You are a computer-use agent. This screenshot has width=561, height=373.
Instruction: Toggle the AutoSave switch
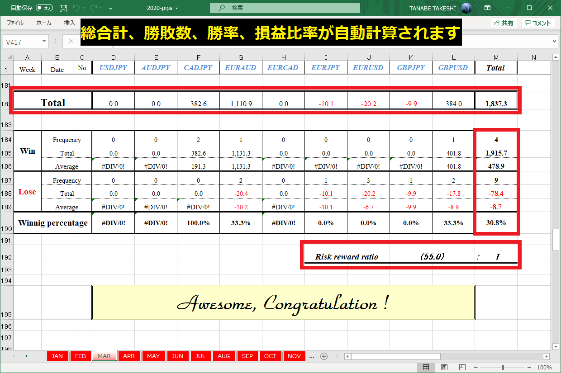pyautogui.click(x=44, y=8)
